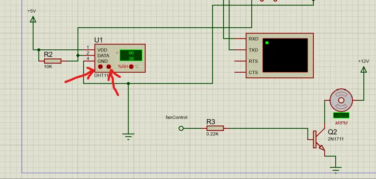
Task: Select the R3 0.22K resistor body
Action: pyautogui.click(x=215, y=128)
